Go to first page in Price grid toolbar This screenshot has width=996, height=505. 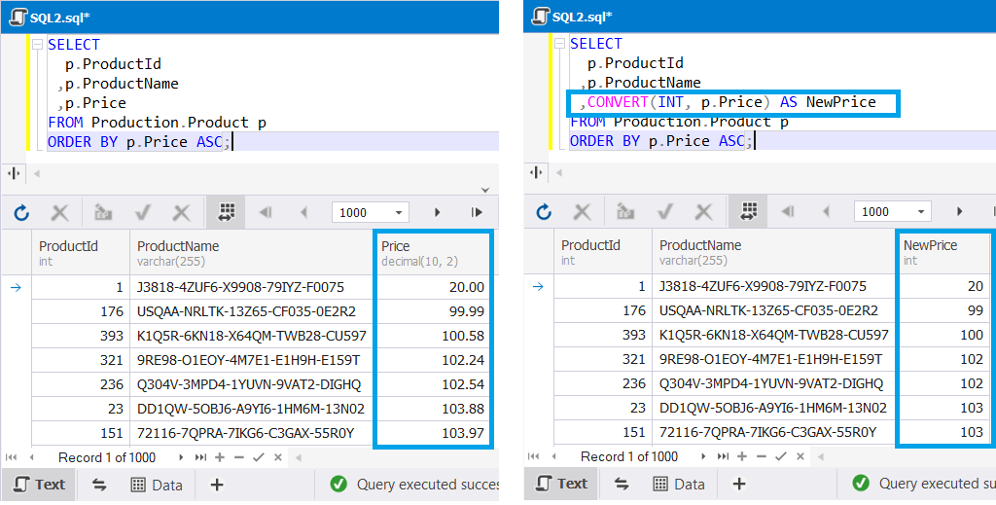(x=266, y=213)
